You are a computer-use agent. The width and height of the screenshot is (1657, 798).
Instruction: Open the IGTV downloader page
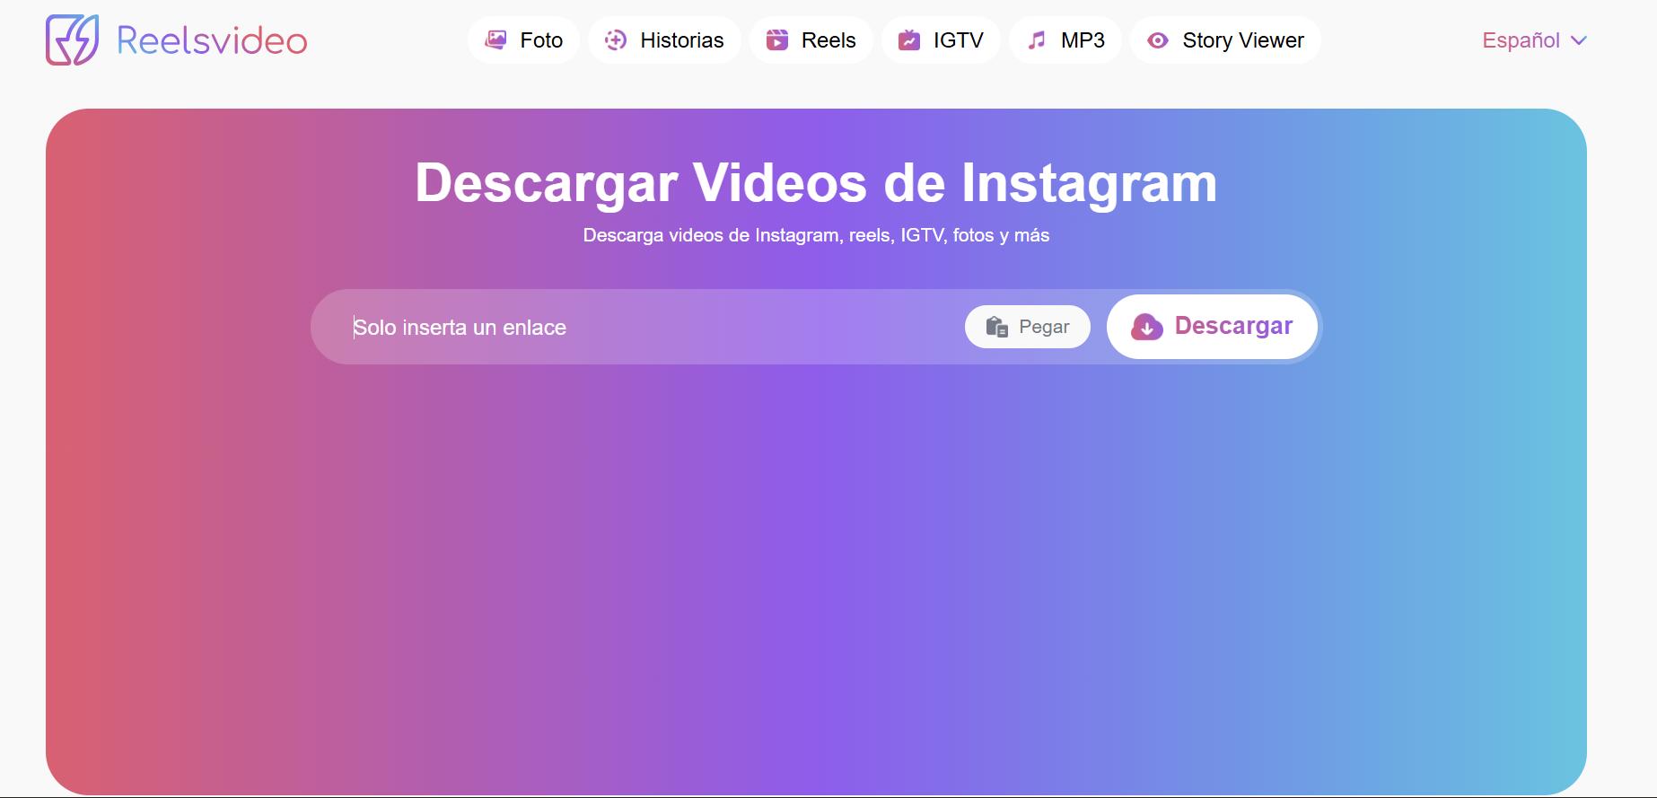941,39
